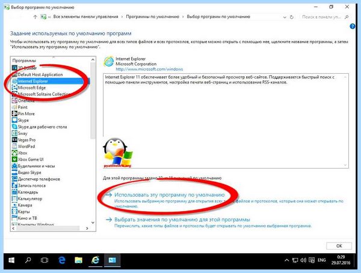Open taskbar search magnifier icon
Viewport: 361px width, 273px height.
coord(28,260)
